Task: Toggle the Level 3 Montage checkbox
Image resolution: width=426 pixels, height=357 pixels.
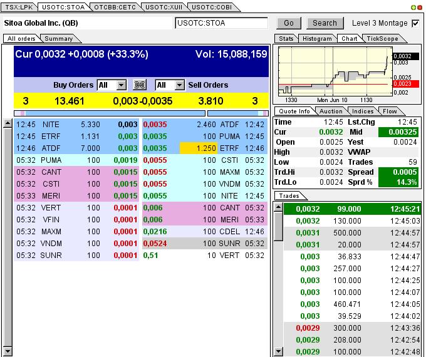Action: (415, 23)
